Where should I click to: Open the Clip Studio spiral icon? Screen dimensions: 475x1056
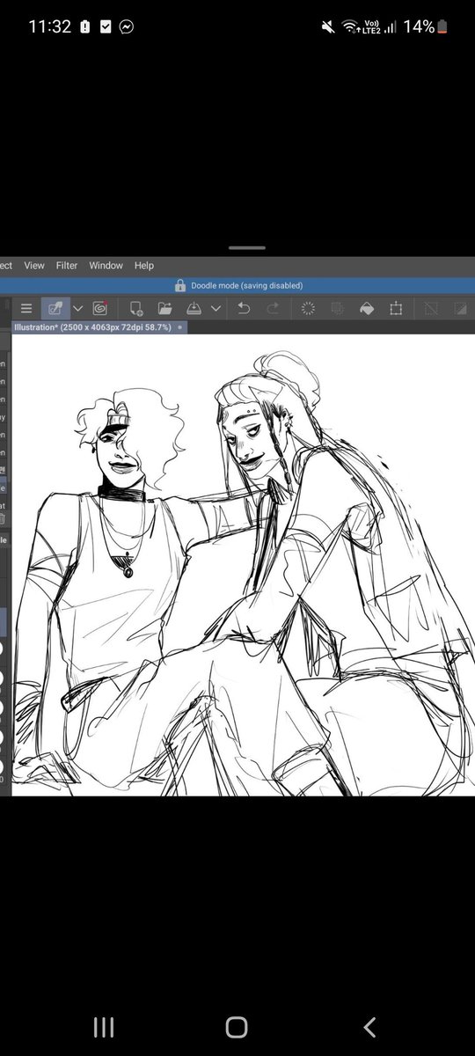pos(99,308)
